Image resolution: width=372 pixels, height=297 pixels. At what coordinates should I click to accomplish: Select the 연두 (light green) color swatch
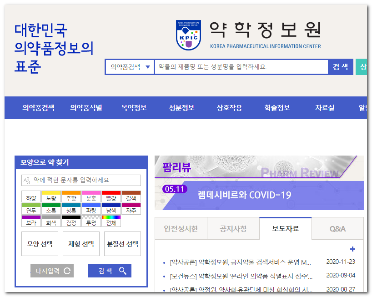[31, 209]
